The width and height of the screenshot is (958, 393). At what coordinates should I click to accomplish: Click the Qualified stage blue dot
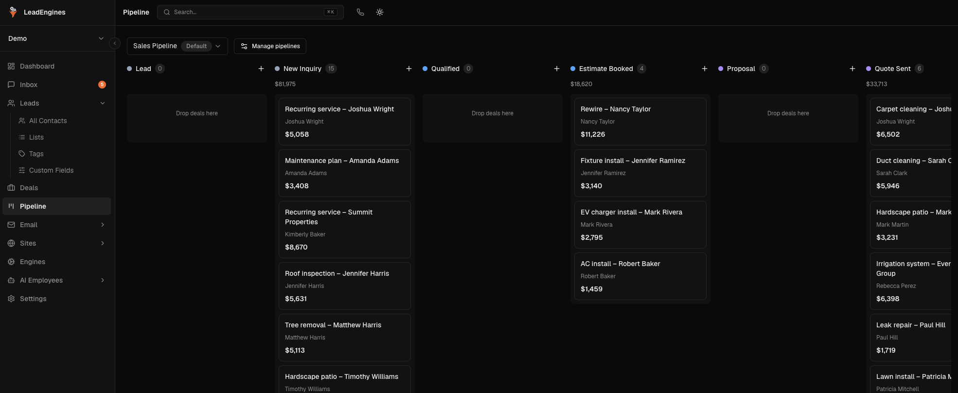tap(425, 69)
